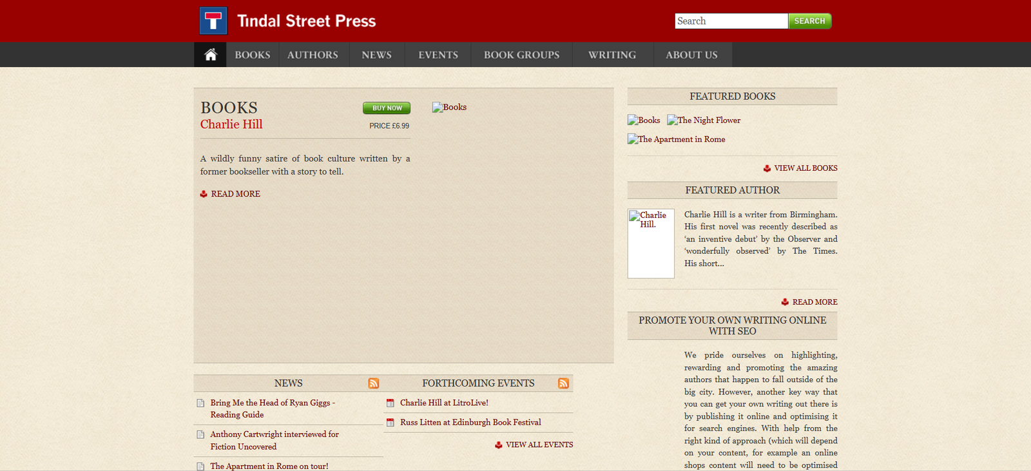The width and height of the screenshot is (1031, 471).
Task: Click the Charlie Hill author photo
Action: 651,244
